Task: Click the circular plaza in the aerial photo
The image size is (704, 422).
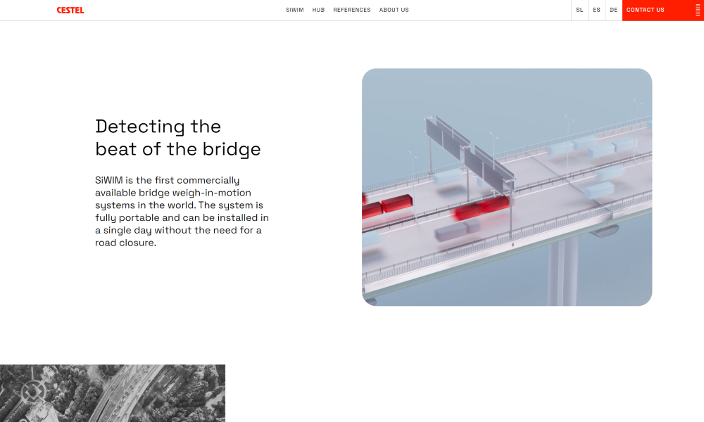Action: click(32, 390)
